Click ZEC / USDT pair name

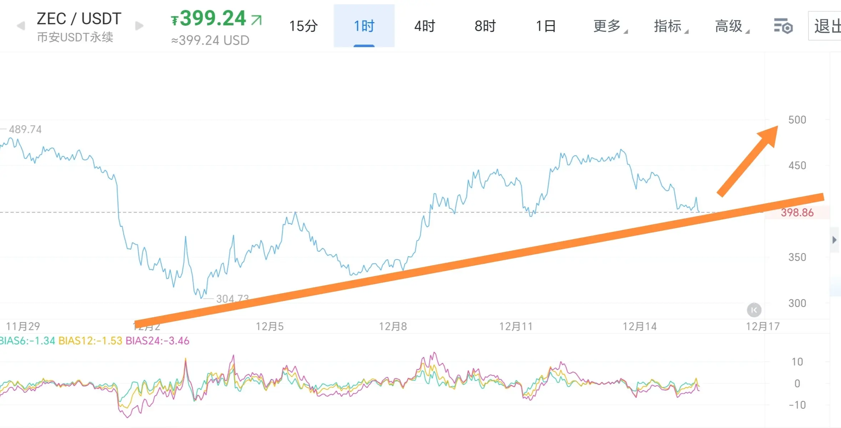tap(79, 19)
